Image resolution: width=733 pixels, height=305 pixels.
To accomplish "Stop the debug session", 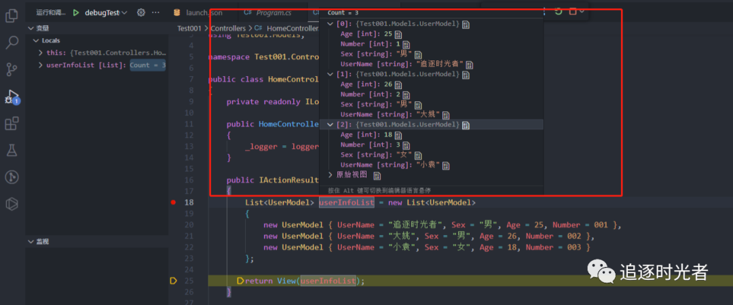I will click(573, 12).
